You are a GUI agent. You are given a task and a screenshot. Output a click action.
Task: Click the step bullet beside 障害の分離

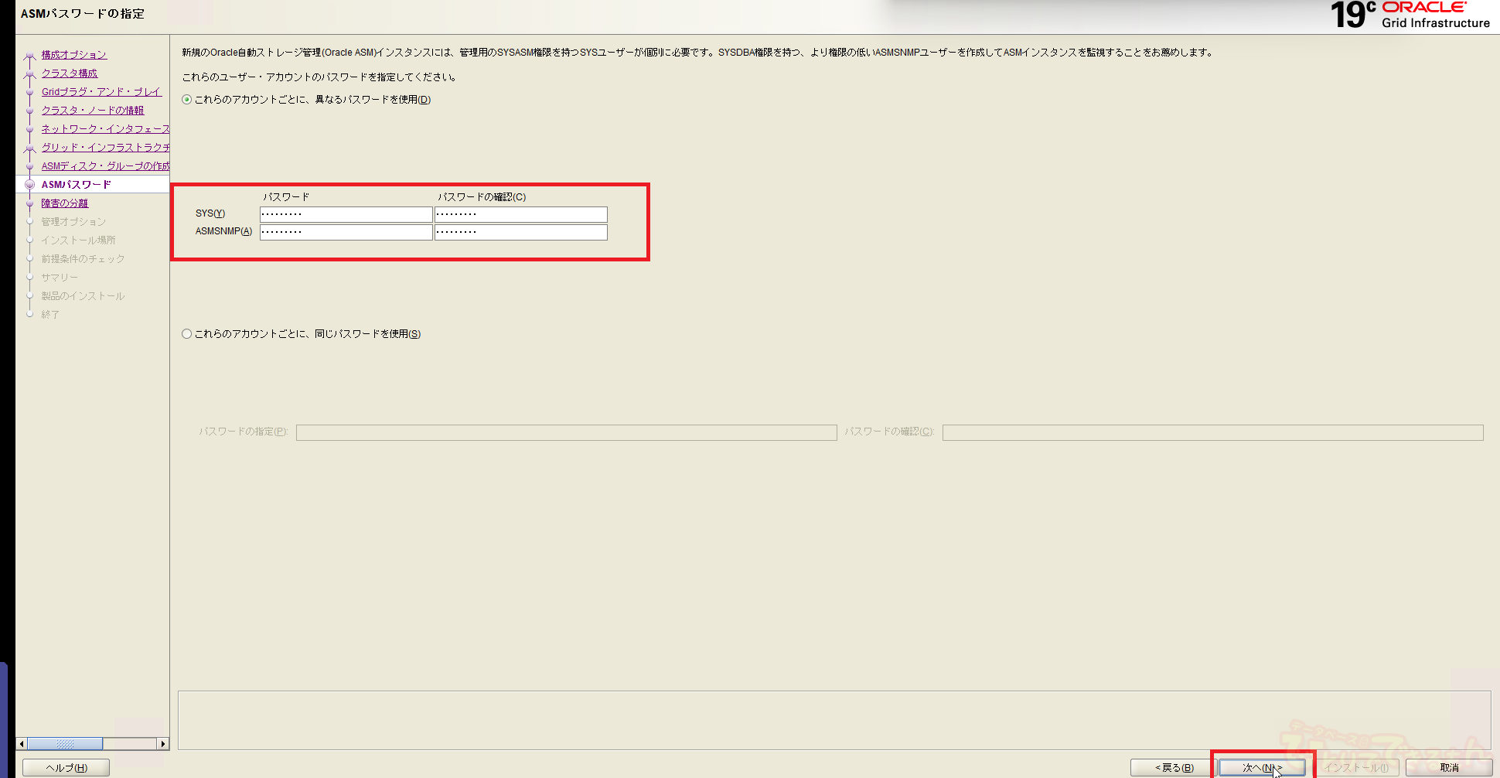coord(30,203)
